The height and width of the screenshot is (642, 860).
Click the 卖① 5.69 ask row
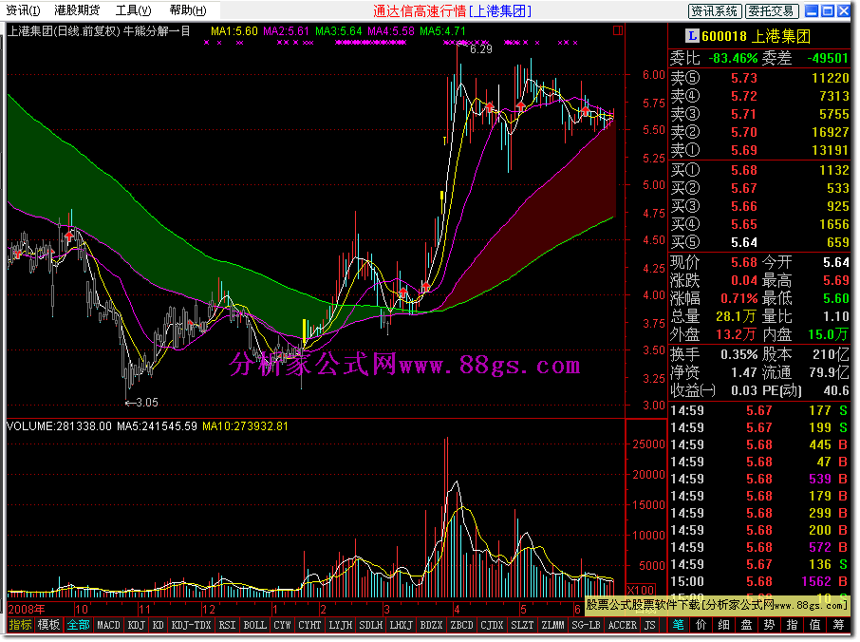[x=759, y=150]
